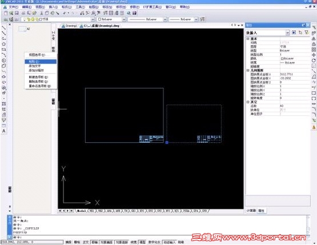Click the A2 block thumbnail in palette
This screenshot has height=245, width=317.
22,29
